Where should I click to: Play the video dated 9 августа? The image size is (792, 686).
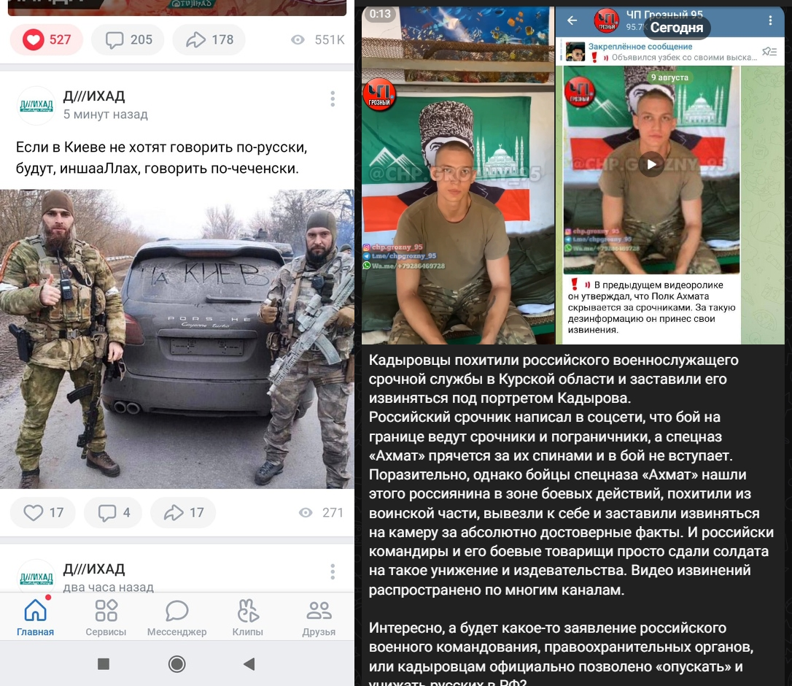pyautogui.click(x=651, y=164)
